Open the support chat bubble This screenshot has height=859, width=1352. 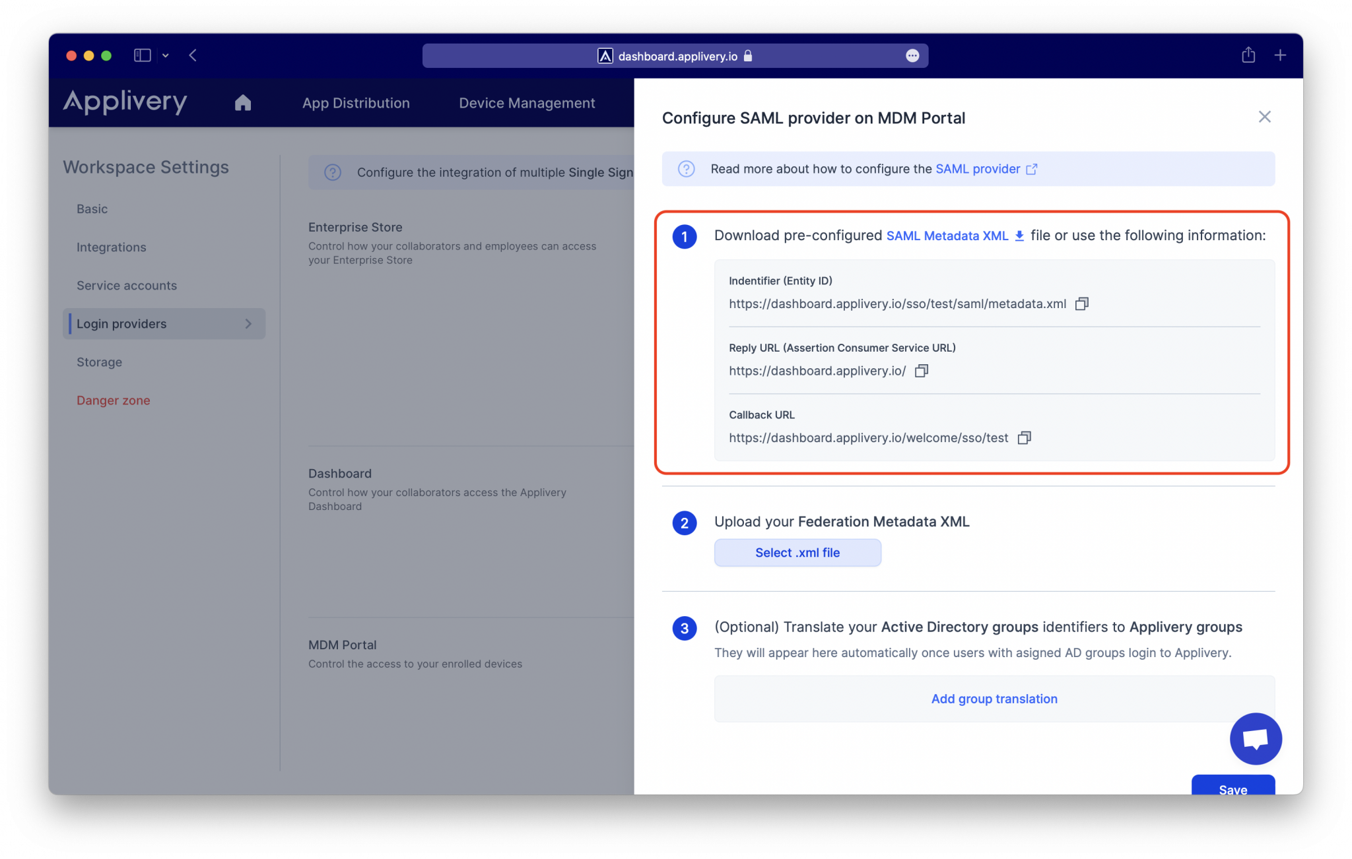click(x=1255, y=738)
